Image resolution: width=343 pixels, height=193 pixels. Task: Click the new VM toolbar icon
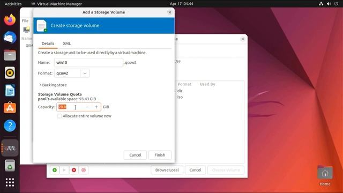(26, 29)
